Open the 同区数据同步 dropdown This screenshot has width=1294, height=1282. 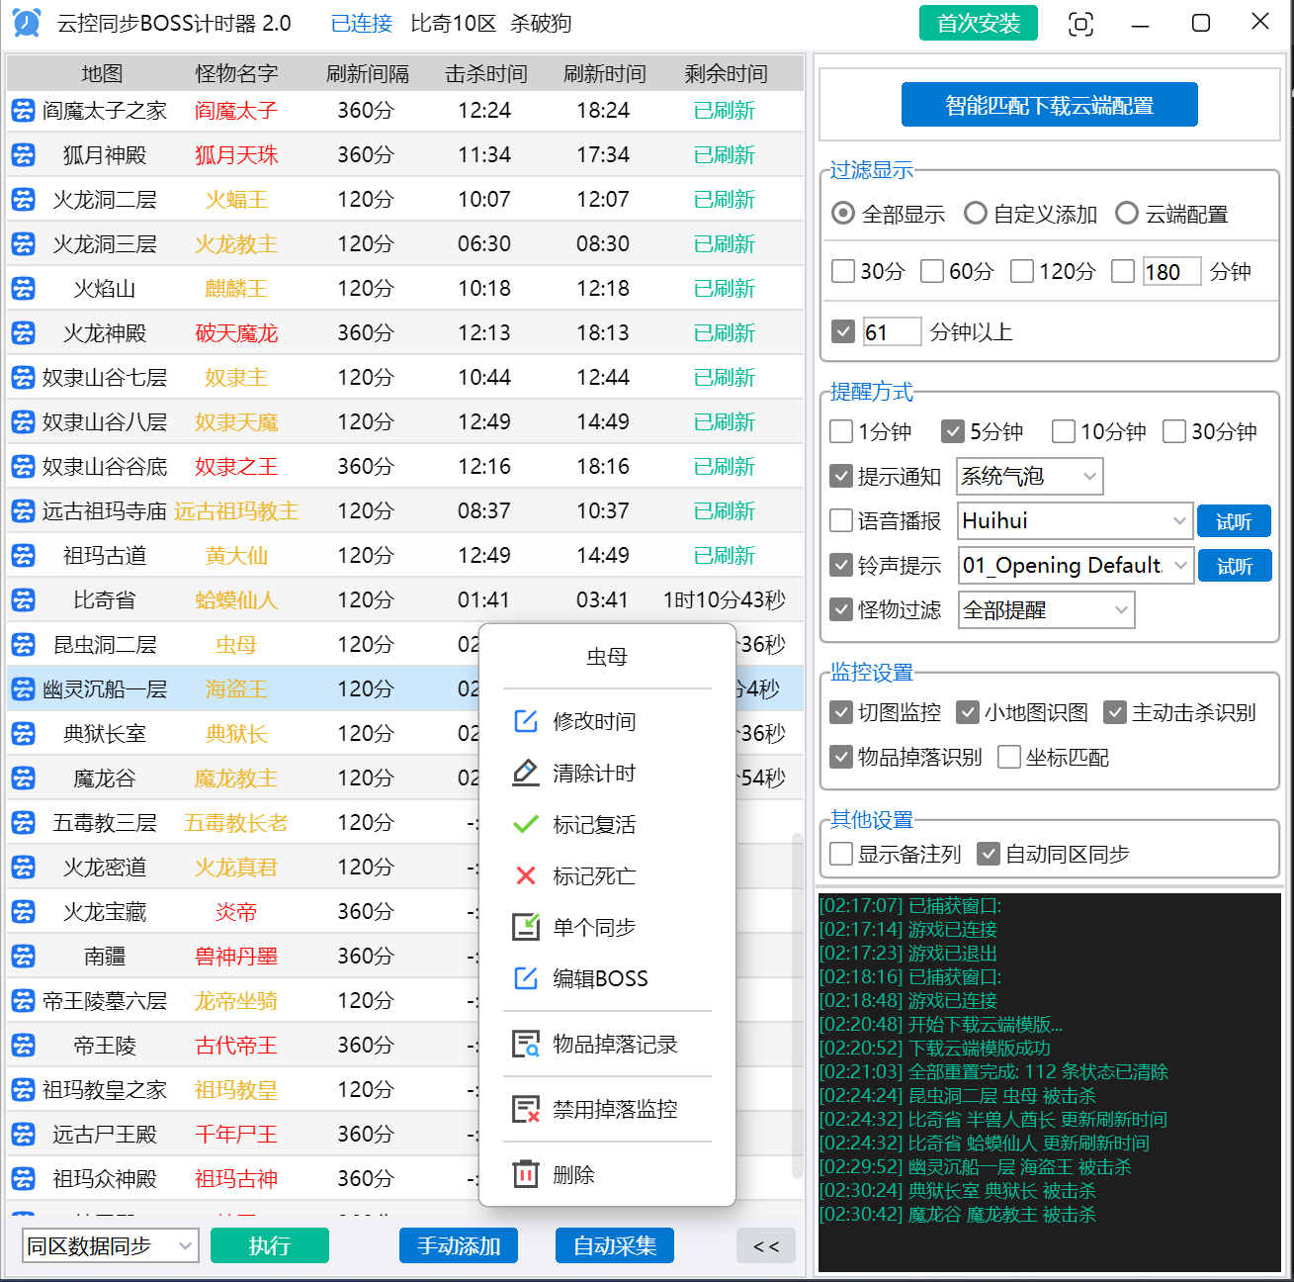tap(110, 1245)
